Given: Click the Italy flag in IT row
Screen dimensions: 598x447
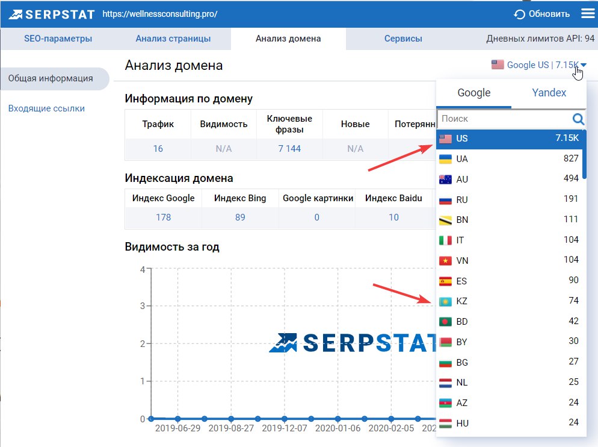Looking at the screenshot, I should [445, 240].
